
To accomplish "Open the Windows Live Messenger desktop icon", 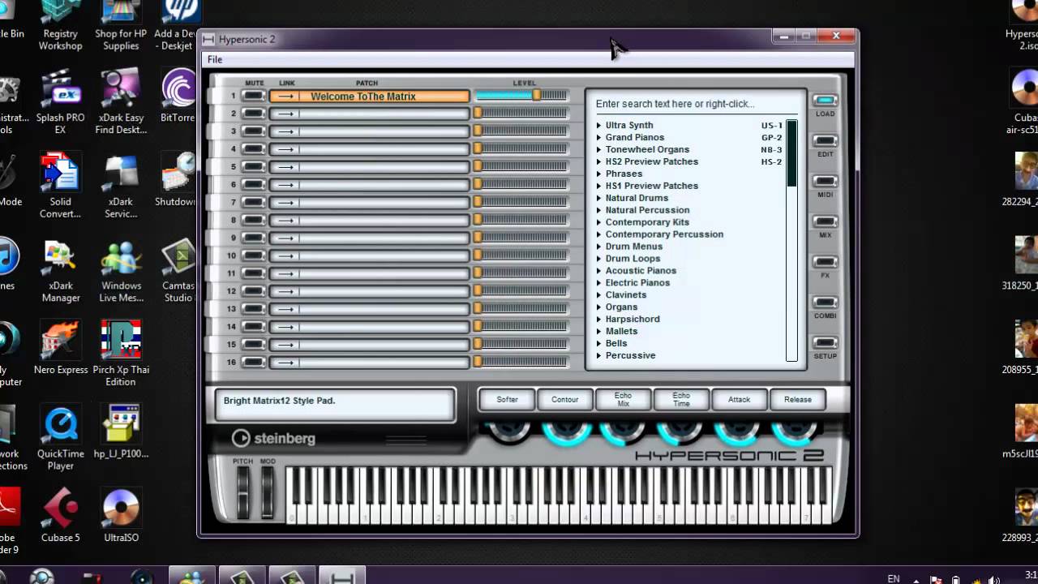I will (121, 271).
